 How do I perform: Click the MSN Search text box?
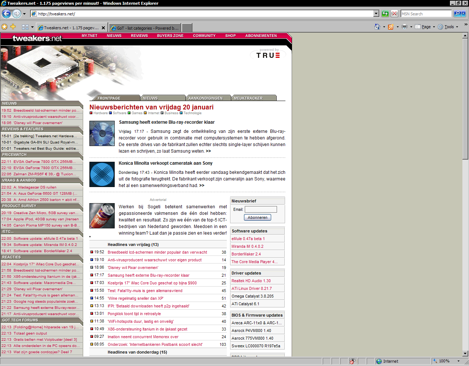coord(426,14)
